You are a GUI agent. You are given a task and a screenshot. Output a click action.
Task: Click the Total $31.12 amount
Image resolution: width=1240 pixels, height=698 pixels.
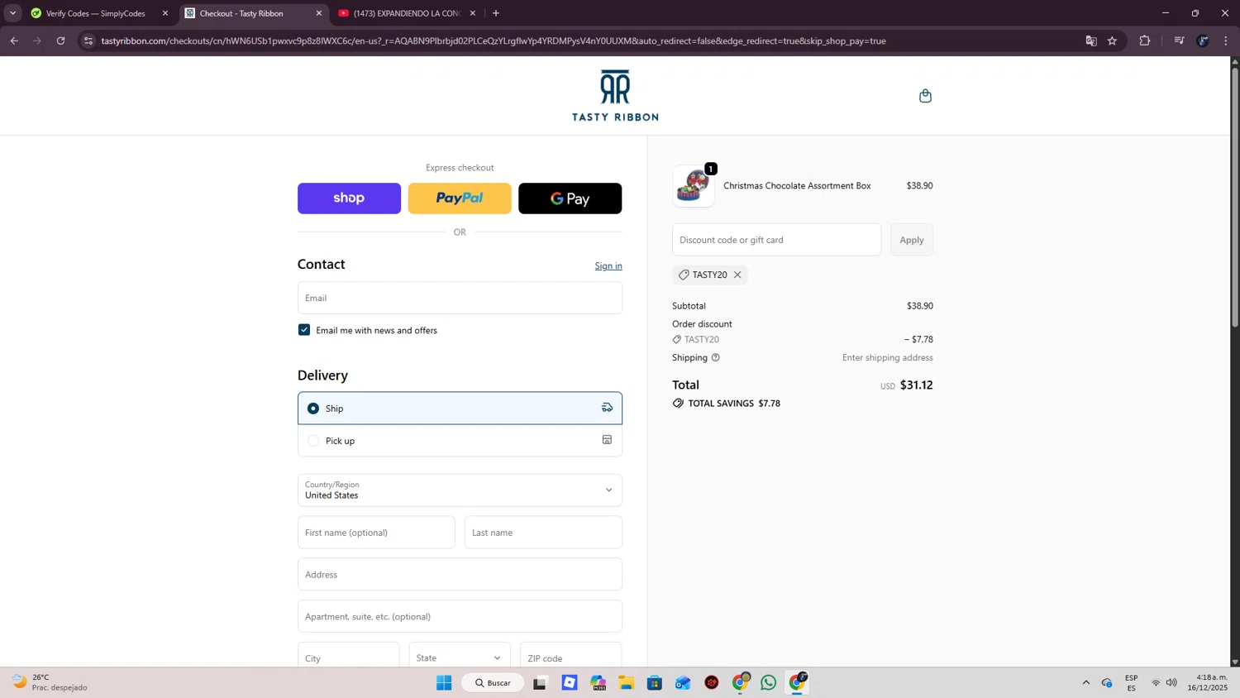point(916,385)
